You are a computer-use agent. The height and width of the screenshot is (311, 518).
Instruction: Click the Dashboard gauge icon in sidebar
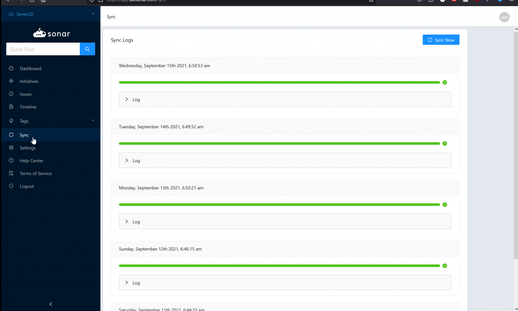[11, 68]
